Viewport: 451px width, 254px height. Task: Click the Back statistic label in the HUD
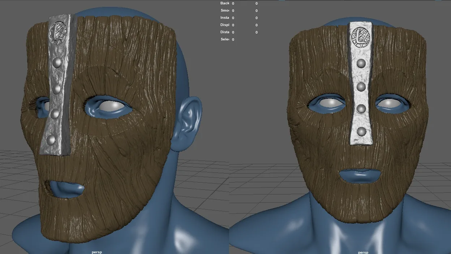click(x=224, y=3)
